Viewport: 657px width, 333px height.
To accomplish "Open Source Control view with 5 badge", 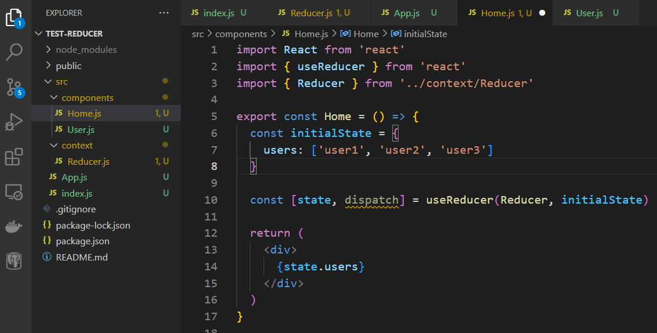I will click(x=14, y=87).
